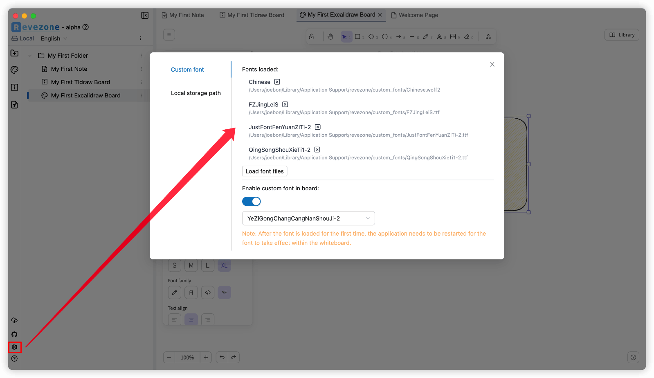Remove JustFontFenYuanZiTi-2 font entry
The width and height of the screenshot is (654, 378).
click(x=317, y=127)
